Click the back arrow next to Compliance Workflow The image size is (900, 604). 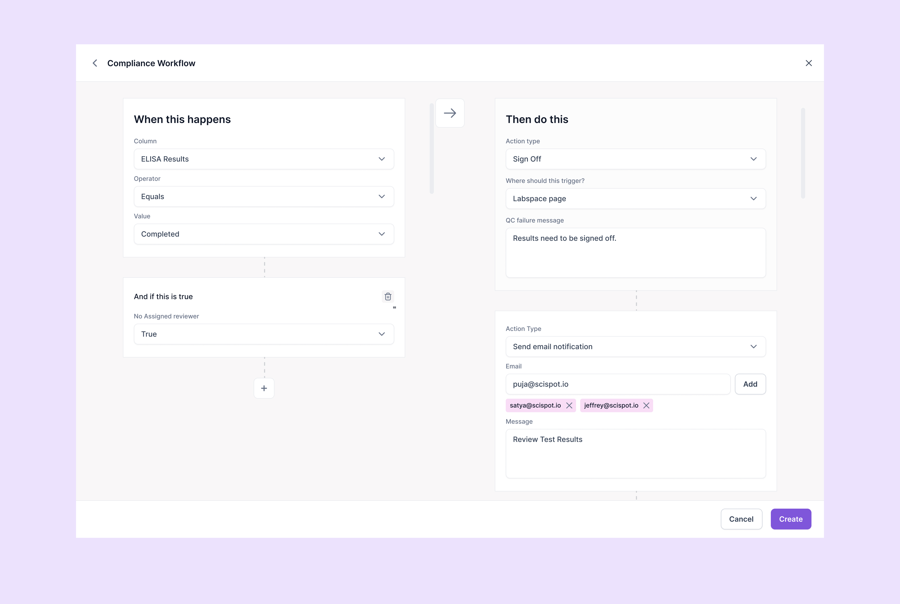(x=95, y=63)
